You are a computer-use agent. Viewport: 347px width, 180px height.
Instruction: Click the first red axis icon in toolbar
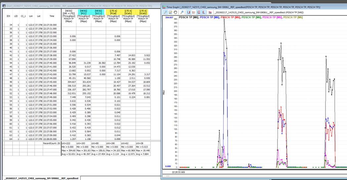[x=189, y=12]
